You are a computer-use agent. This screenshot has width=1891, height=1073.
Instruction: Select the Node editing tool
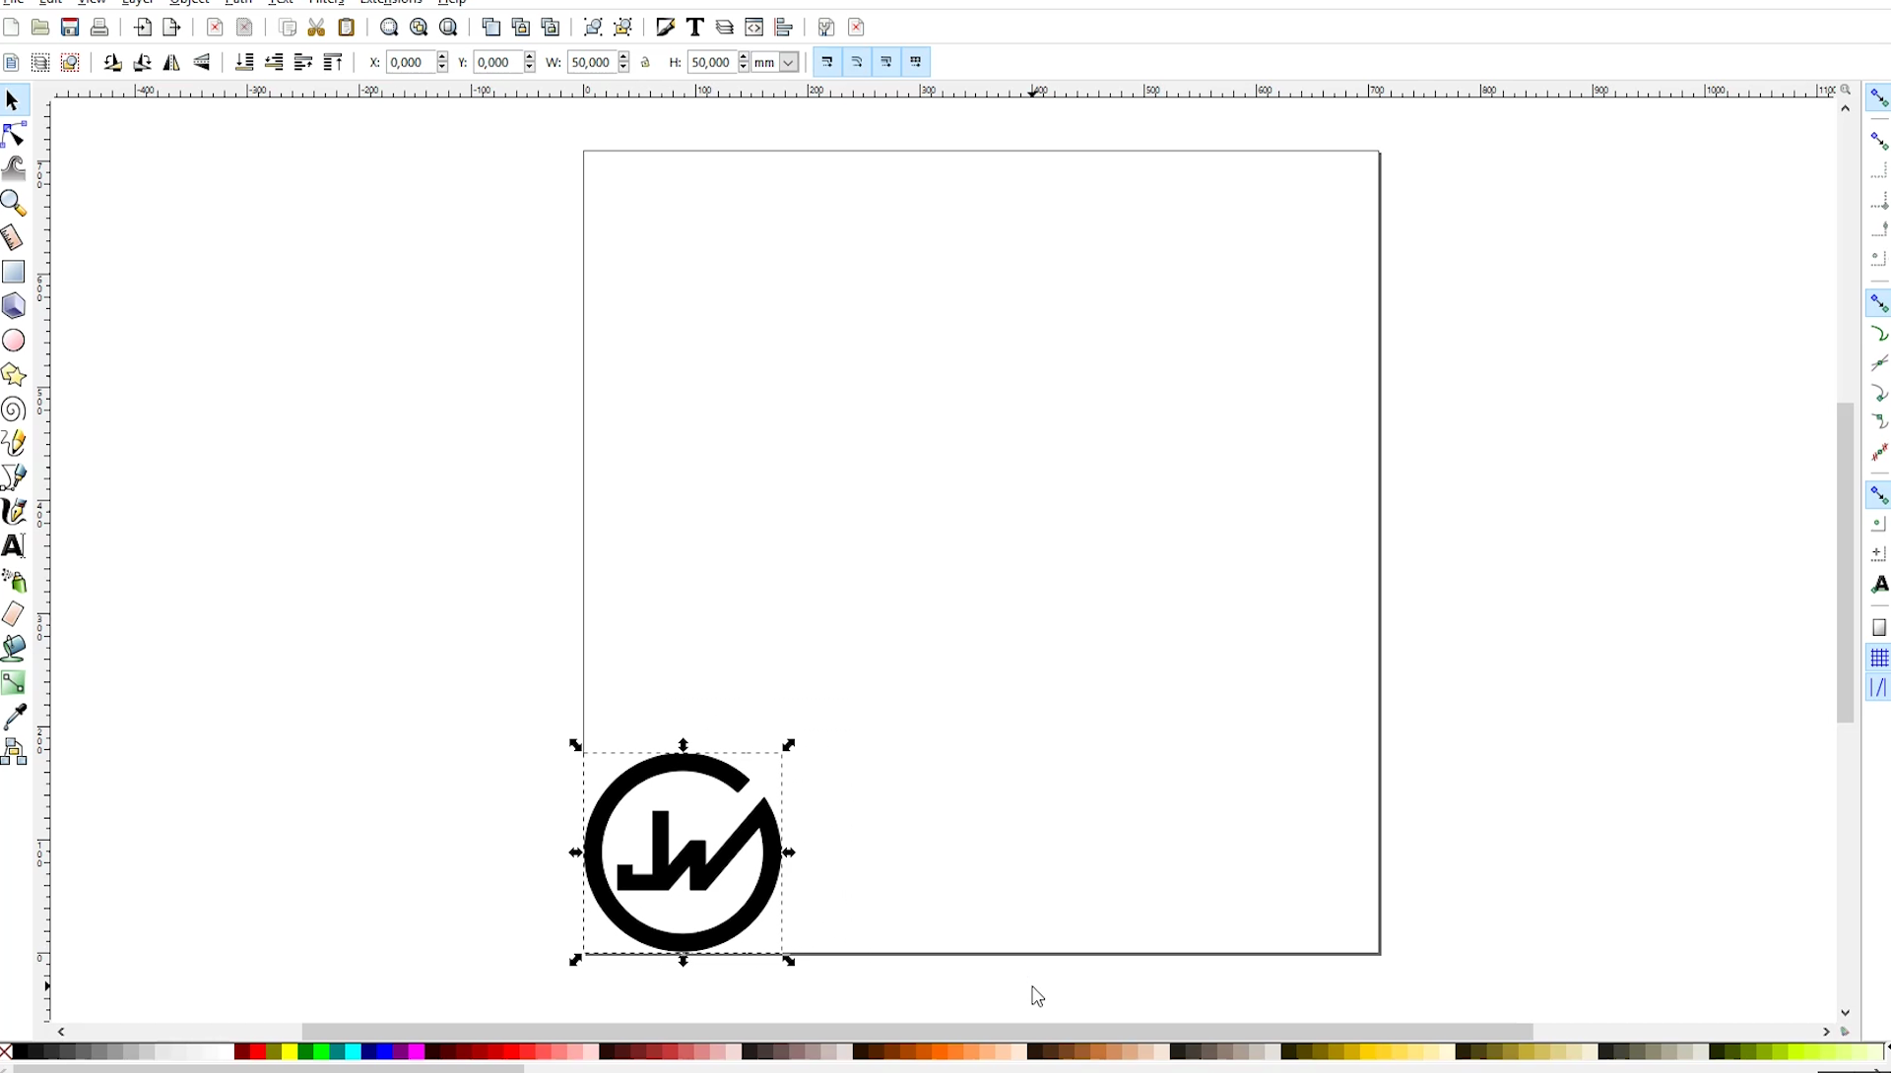click(x=14, y=135)
